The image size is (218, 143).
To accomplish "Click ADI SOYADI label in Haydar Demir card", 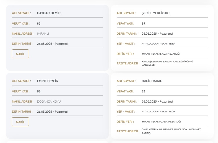I will click(x=21, y=13).
